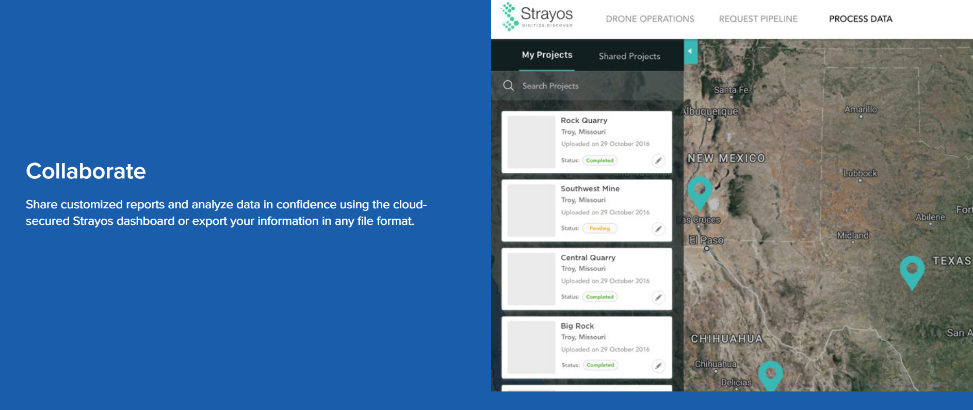Click Pending status badge on Southwest Mine
Image resolution: width=973 pixels, height=410 pixels.
[x=599, y=228]
